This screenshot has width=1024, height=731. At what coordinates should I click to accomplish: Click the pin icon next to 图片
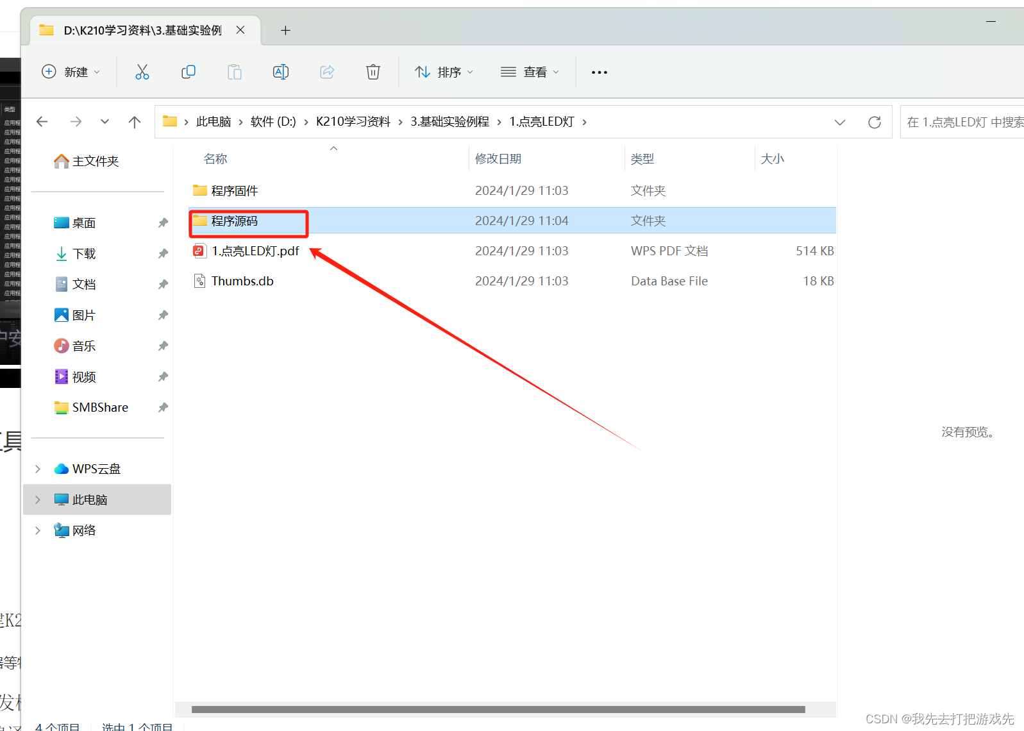click(163, 315)
